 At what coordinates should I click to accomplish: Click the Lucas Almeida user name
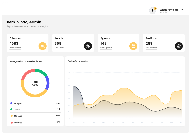[169, 10]
